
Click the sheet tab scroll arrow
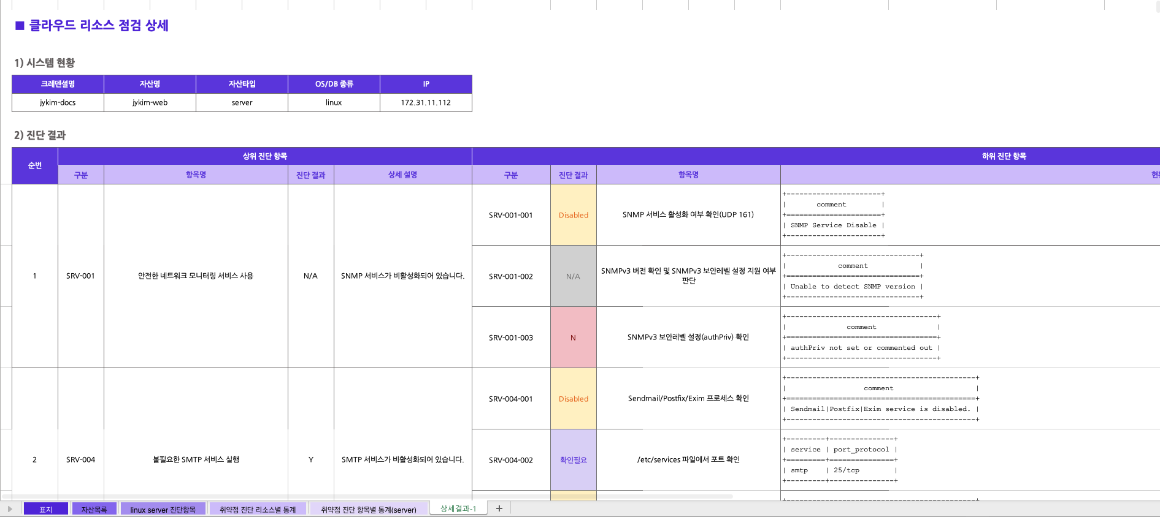(x=10, y=509)
